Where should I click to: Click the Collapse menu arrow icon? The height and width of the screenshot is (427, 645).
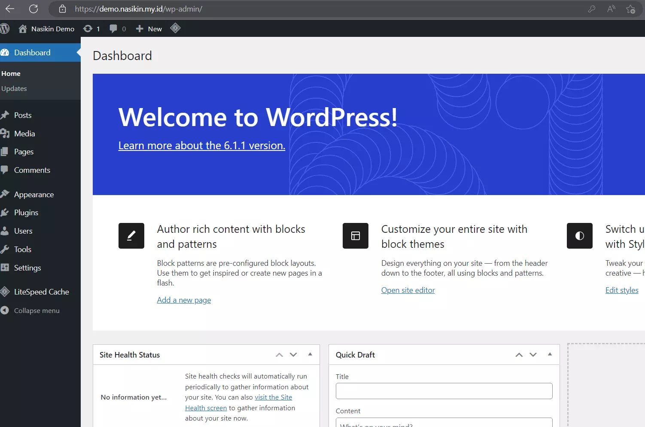(x=5, y=310)
